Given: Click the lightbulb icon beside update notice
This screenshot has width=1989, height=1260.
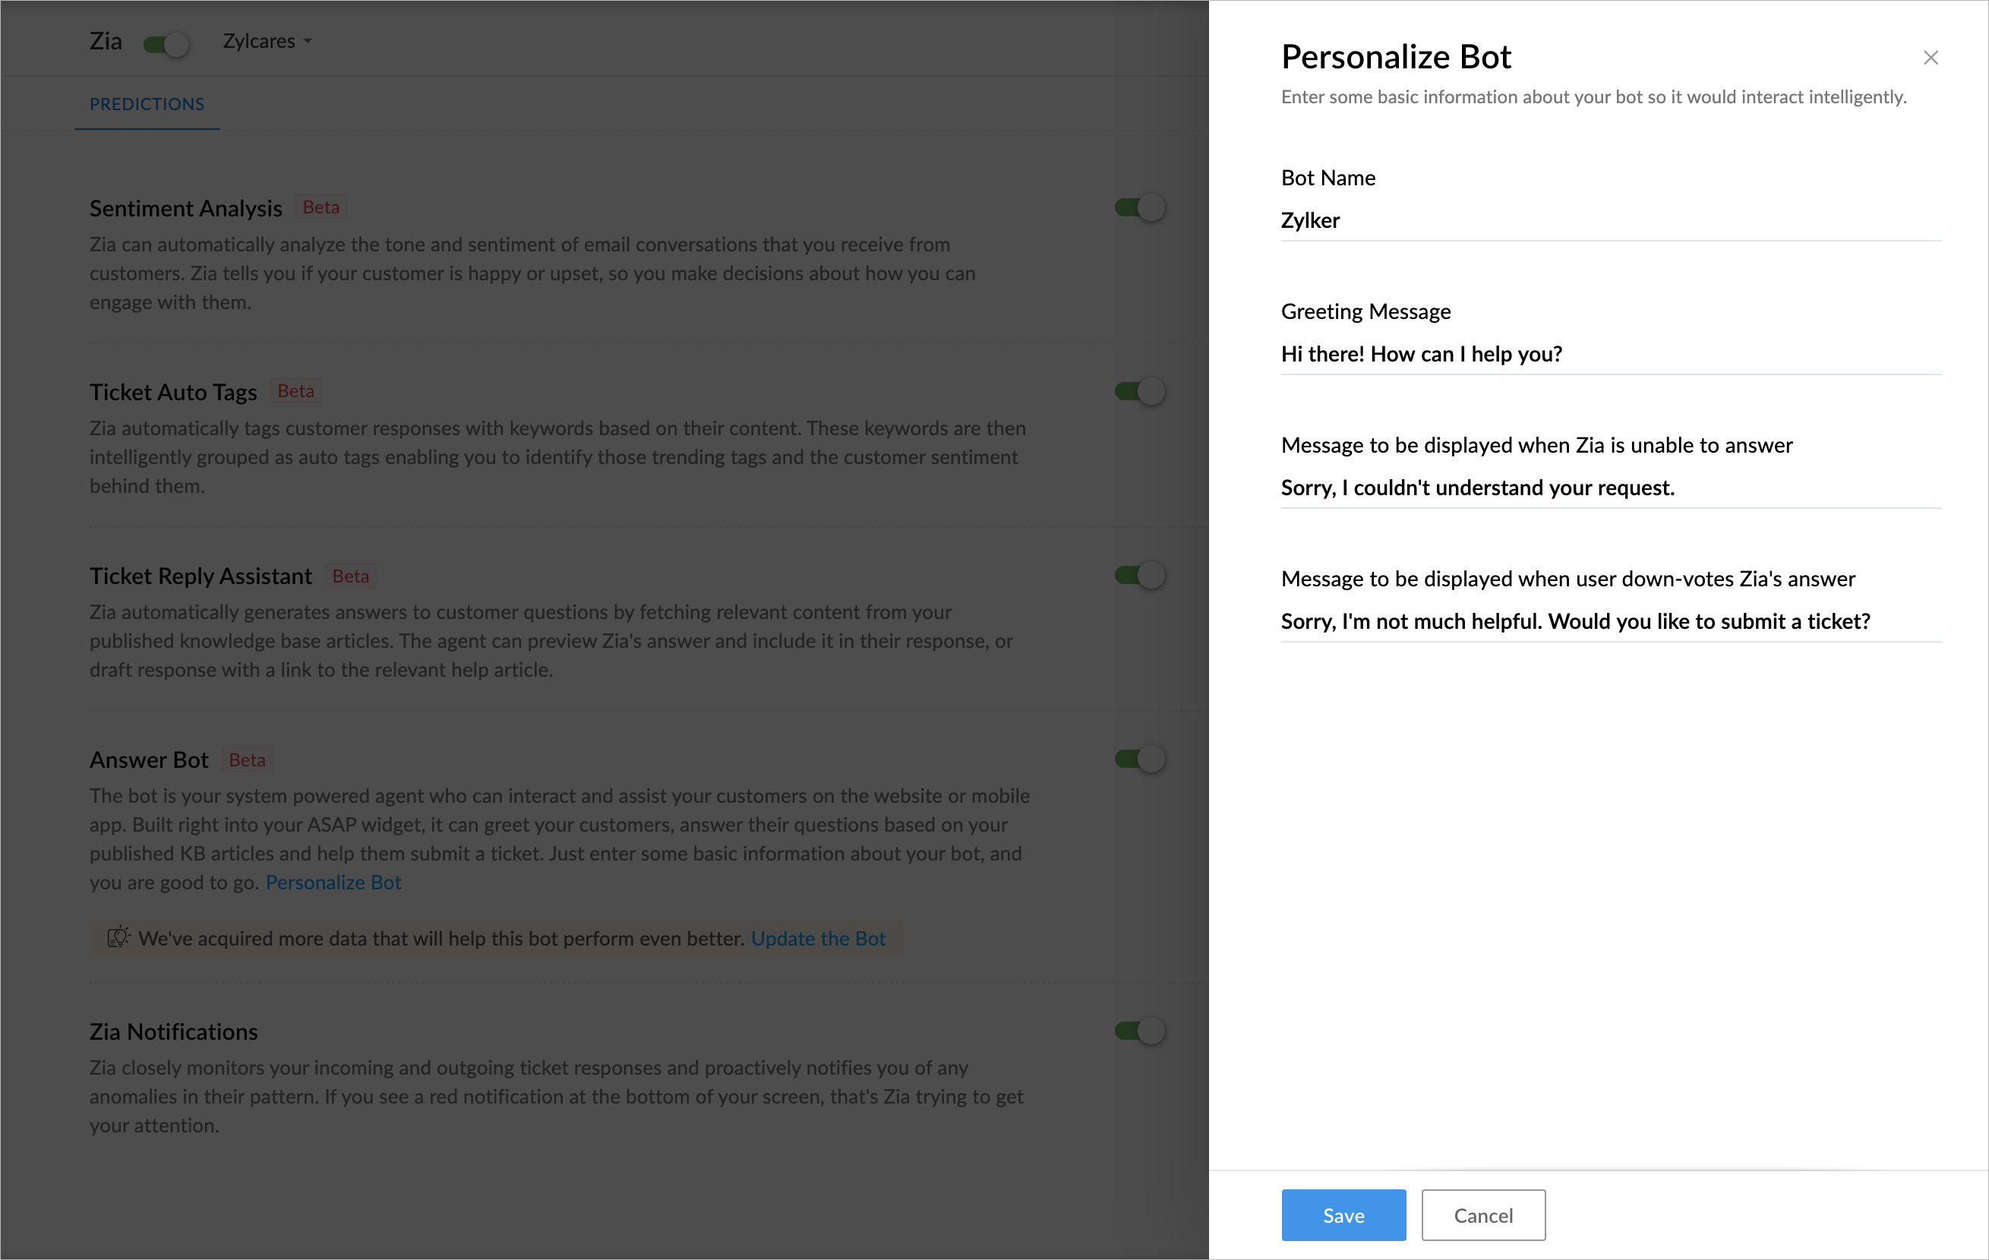Looking at the screenshot, I should pyautogui.click(x=118, y=937).
